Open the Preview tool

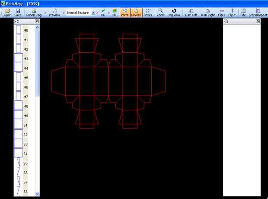tap(54, 13)
